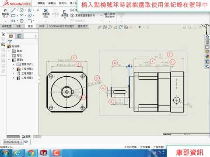The width and height of the screenshot is (210, 157).
Task: Activate the Offset Entities tool
Action: click(64, 14)
